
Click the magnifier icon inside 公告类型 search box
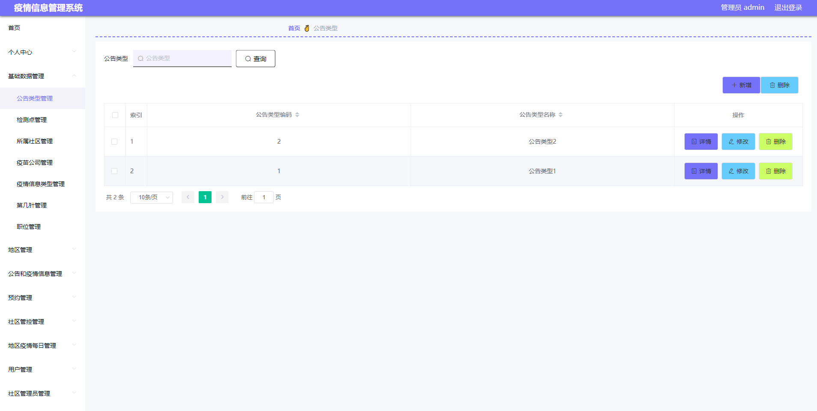141,59
